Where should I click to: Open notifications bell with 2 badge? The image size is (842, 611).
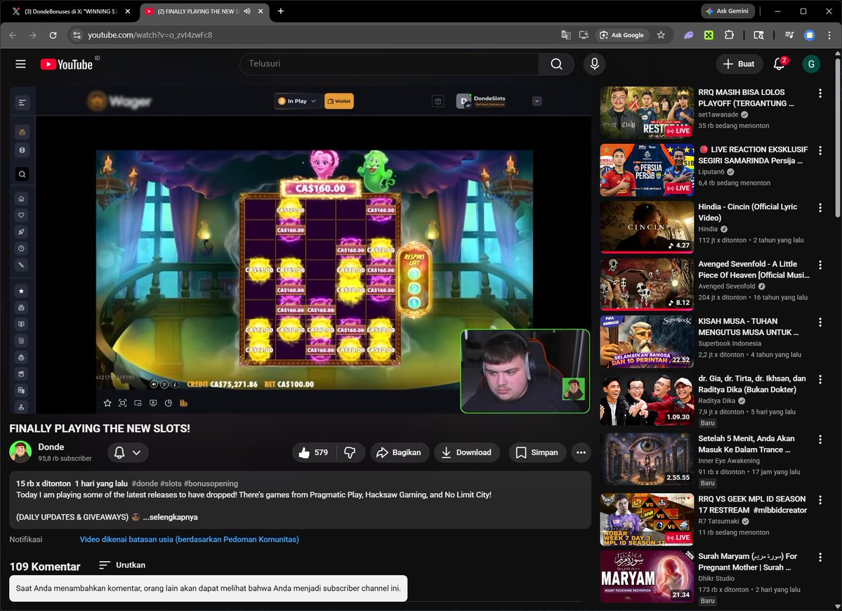coord(779,64)
